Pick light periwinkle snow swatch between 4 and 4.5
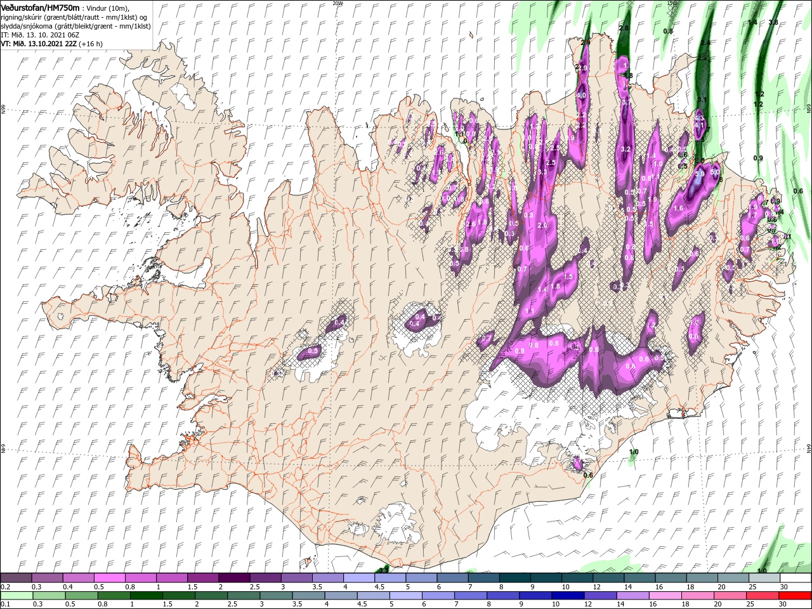The image size is (812, 609). 359,578
